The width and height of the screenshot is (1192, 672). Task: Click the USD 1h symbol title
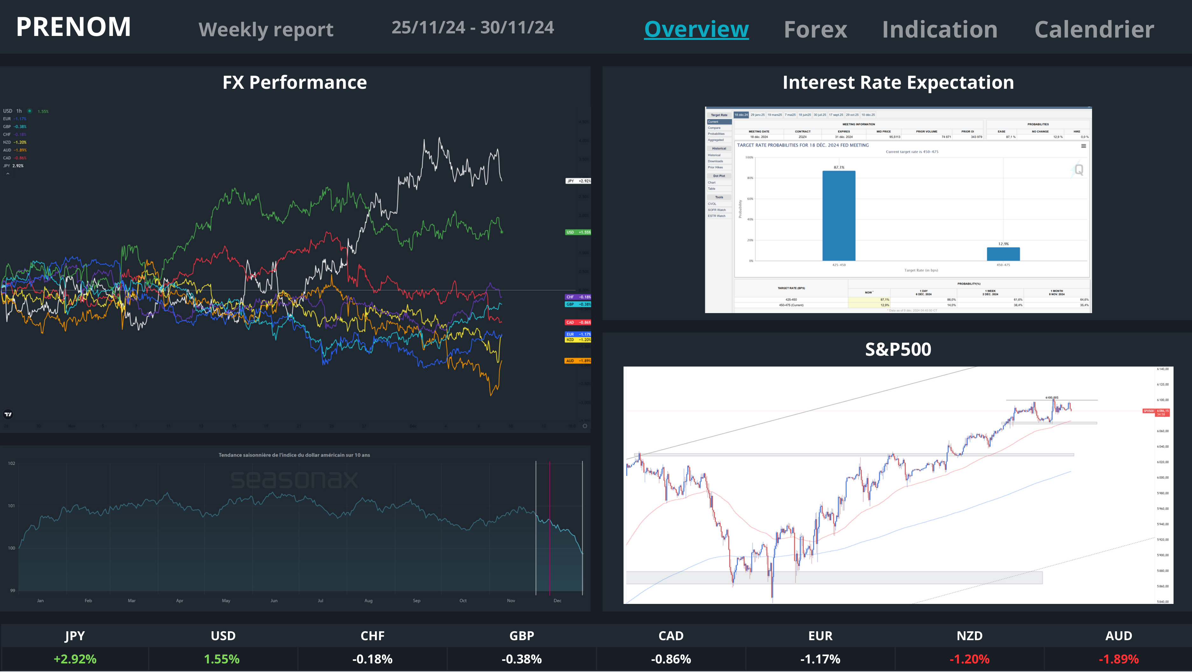(x=12, y=111)
